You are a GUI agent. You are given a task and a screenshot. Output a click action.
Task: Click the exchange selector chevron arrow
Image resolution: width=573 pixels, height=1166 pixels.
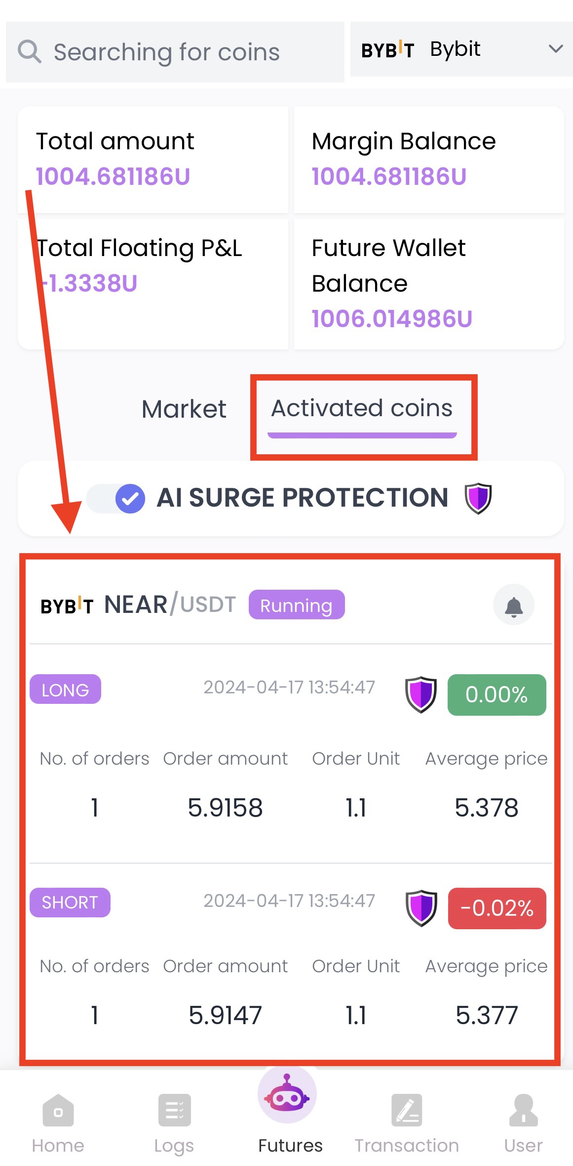tap(556, 49)
